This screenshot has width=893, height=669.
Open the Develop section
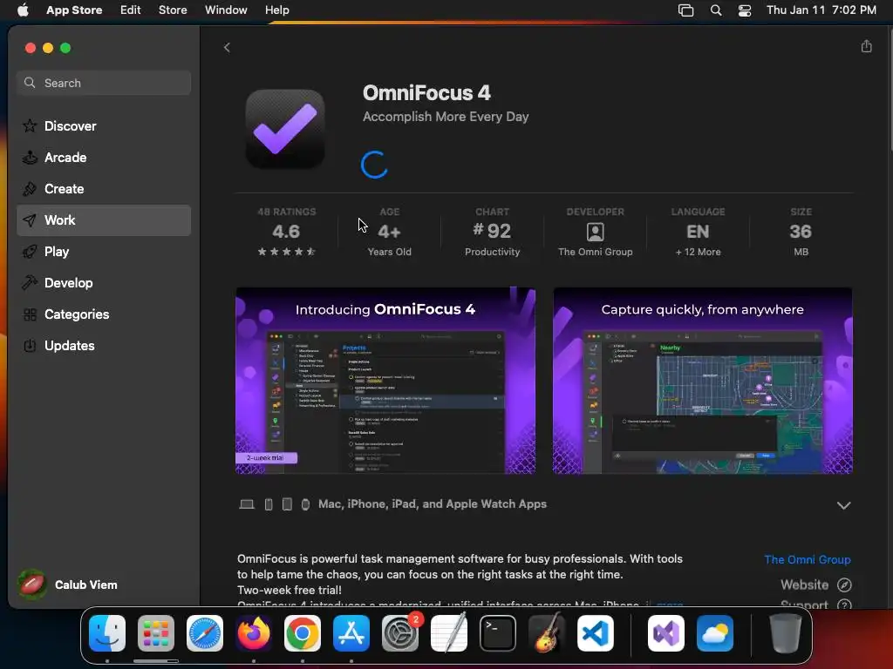104,283
